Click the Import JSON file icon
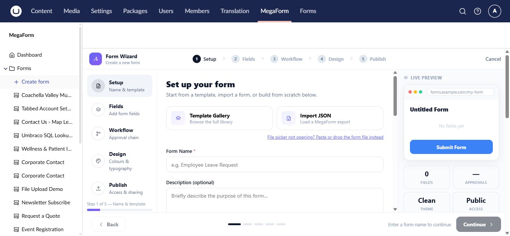Screen dimensions: 510x236 click(289, 118)
